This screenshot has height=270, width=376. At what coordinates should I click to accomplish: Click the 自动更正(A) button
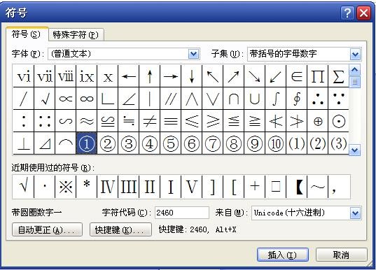pos(47,229)
